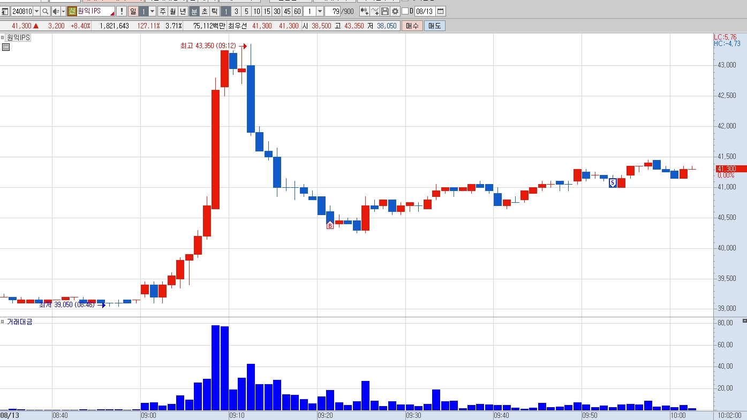Click the speaker sound icon
This screenshot has width=747, height=420.
pyautogui.click(x=56, y=11)
